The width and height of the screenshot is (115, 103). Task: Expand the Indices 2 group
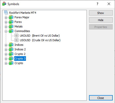pos(6,50)
